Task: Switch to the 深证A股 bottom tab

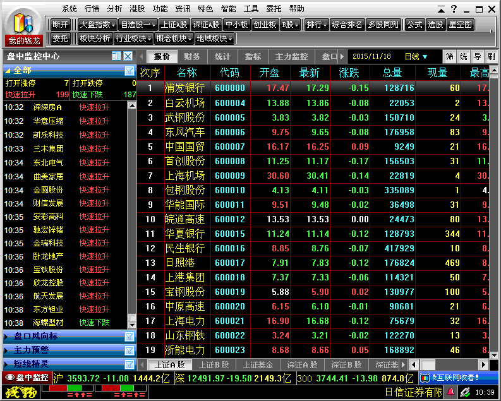Action: [x=302, y=364]
